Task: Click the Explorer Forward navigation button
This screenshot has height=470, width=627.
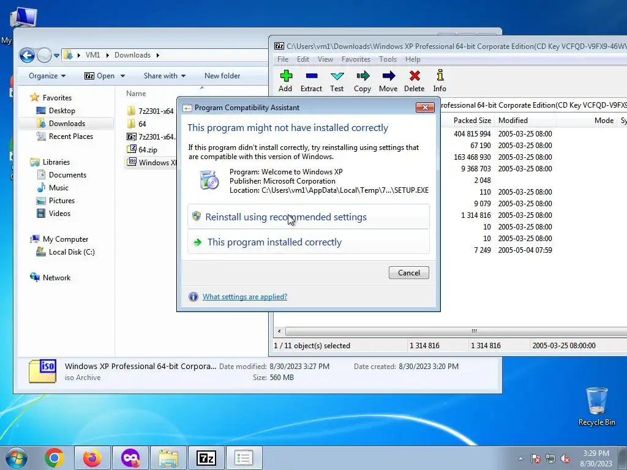Action: (x=44, y=55)
